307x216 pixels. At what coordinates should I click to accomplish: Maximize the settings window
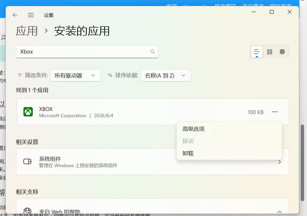(272, 12)
